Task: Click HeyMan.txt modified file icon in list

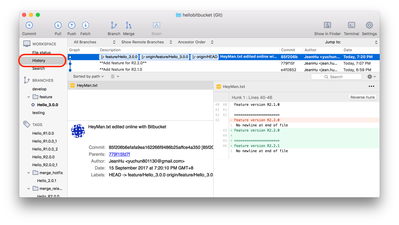Action: [72, 86]
